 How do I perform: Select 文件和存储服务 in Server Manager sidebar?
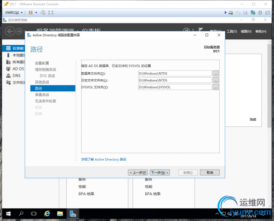pyautogui.click(x=14, y=83)
